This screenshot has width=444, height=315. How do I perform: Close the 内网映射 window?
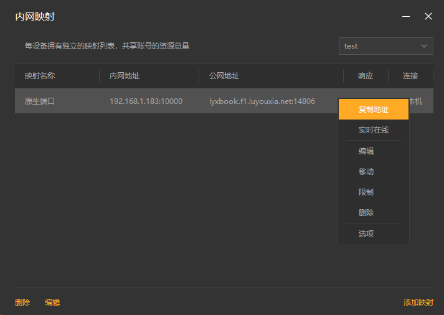click(428, 17)
